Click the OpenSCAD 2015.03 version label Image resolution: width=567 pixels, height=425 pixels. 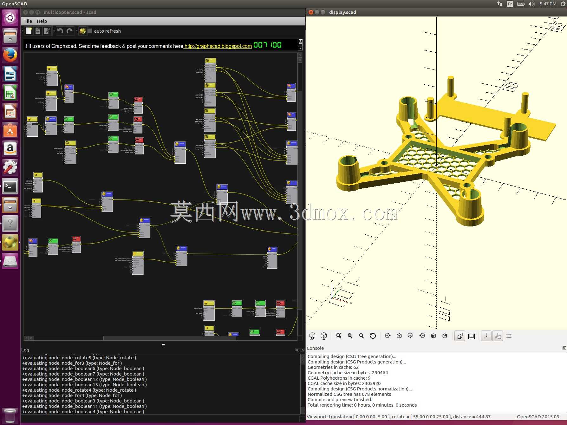(538, 417)
